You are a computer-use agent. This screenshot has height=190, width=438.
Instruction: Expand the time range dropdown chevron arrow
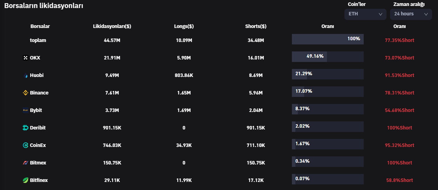426,14
